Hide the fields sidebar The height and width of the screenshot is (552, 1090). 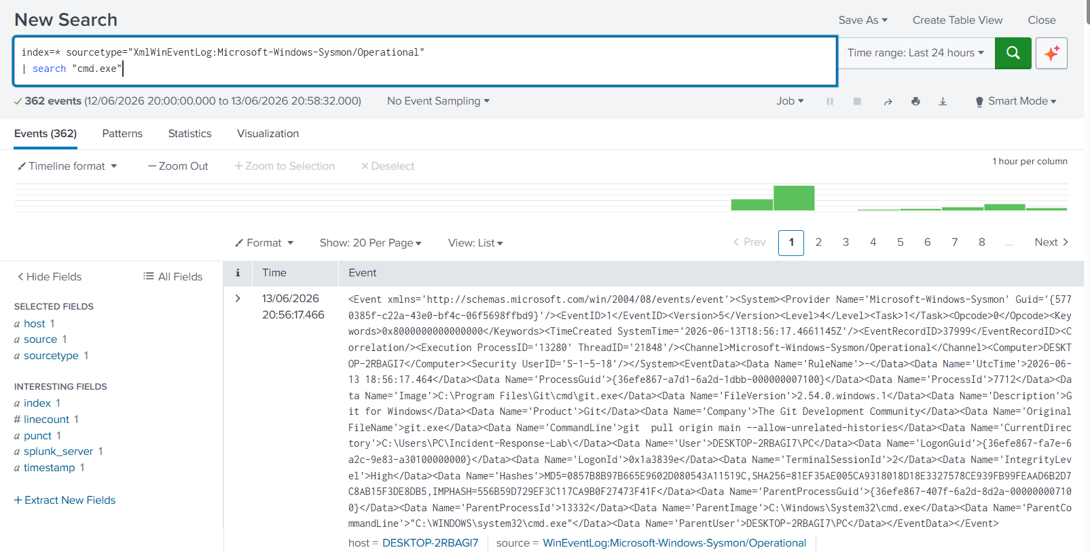pos(50,277)
